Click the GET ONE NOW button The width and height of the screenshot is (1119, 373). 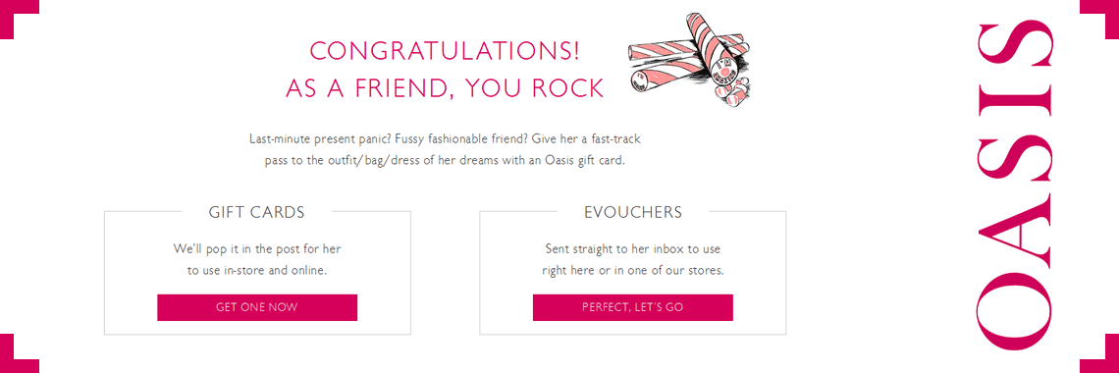coord(257,307)
